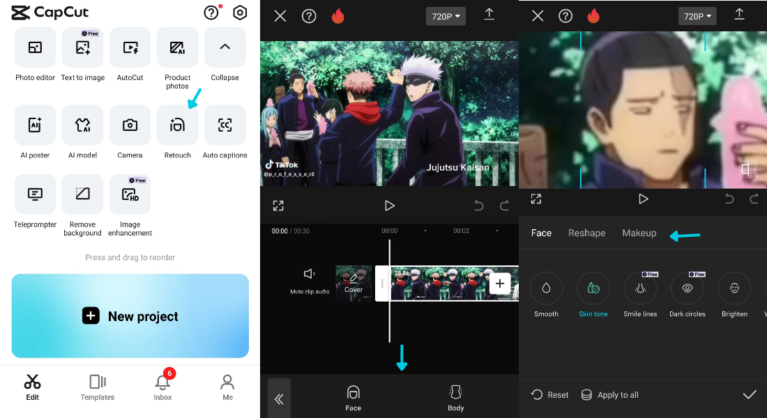Add a clip with plus button
The height and width of the screenshot is (418, 767).
click(x=500, y=283)
